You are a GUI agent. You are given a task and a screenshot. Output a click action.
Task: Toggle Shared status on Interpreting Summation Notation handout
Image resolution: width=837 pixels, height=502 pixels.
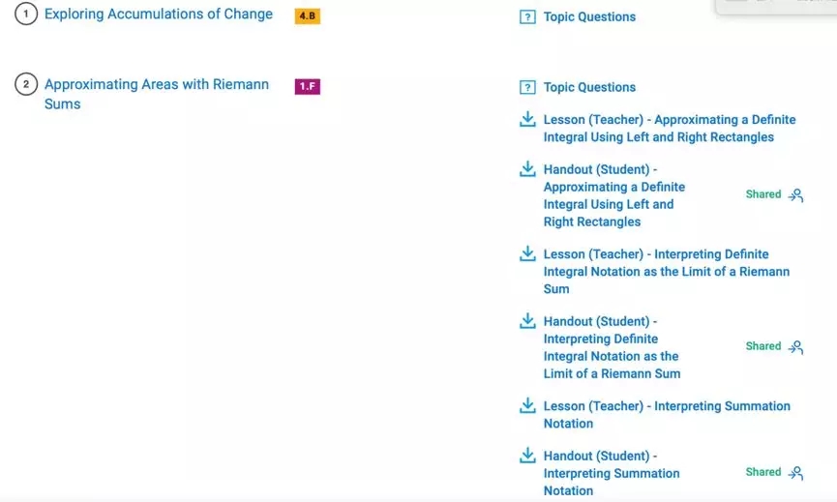point(763,472)
